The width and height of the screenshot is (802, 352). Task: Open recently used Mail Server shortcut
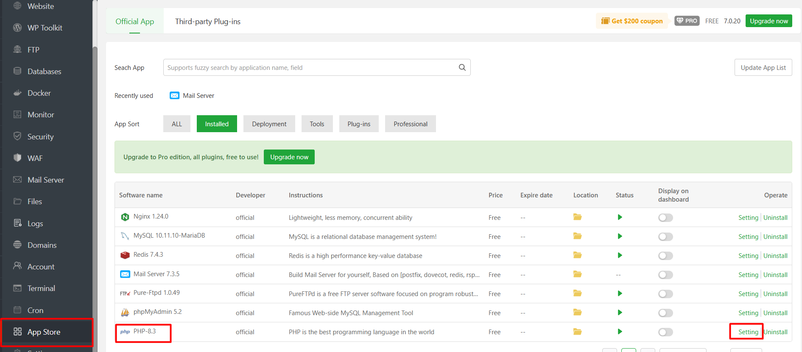pos(192,96)
